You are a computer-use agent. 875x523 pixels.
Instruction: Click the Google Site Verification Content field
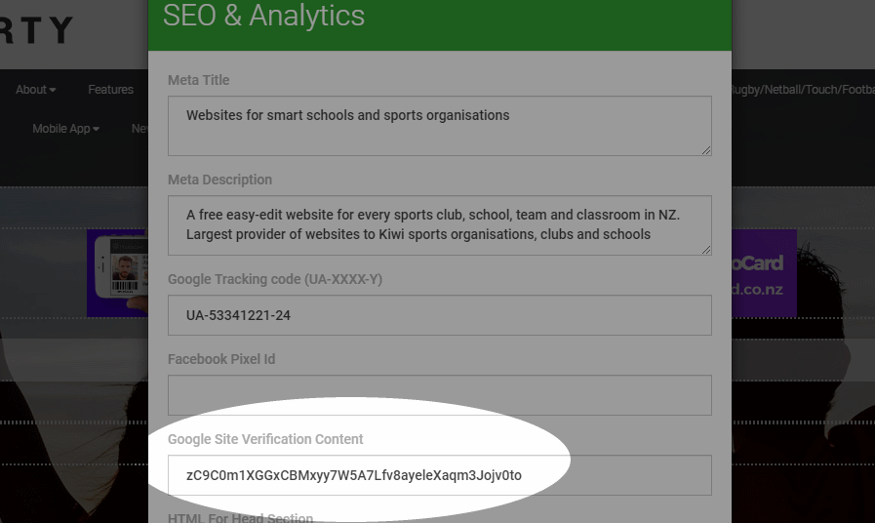click(x=439, y=475)
